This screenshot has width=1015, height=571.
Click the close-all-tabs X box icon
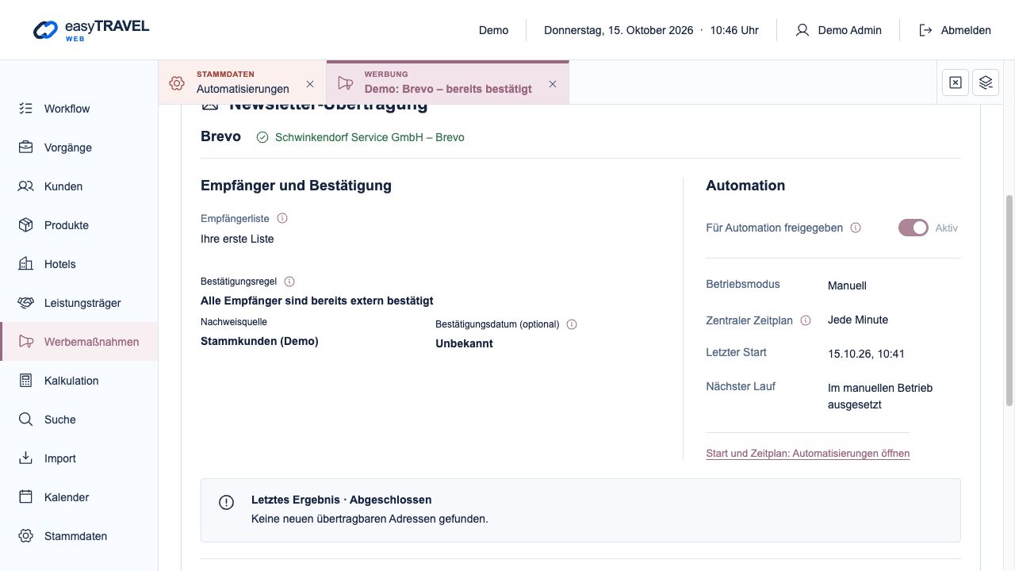[x=956, y=82]
